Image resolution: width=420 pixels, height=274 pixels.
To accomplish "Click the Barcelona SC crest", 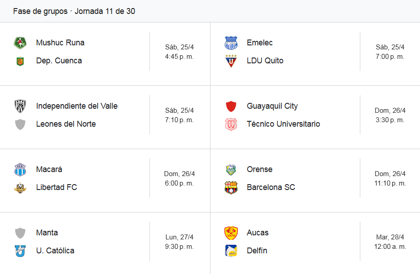I will tap(231, 187).
